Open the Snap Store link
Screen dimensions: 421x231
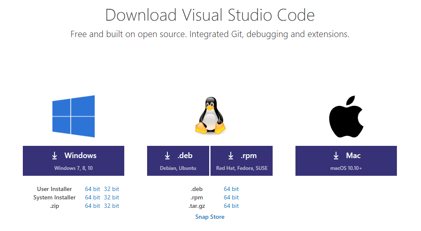click(210, 217)
